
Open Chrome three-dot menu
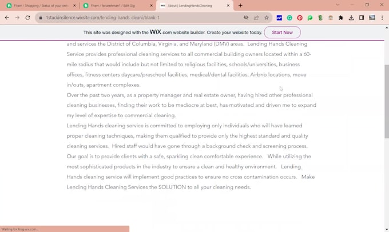point(382,18)
